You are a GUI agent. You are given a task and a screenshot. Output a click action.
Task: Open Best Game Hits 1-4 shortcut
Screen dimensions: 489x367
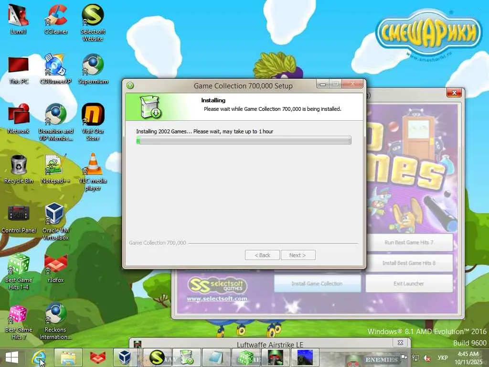pos(19,271)
